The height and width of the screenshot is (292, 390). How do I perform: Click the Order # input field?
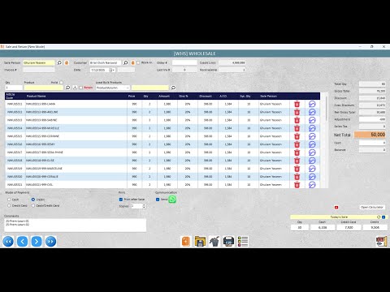click(184, 62)
